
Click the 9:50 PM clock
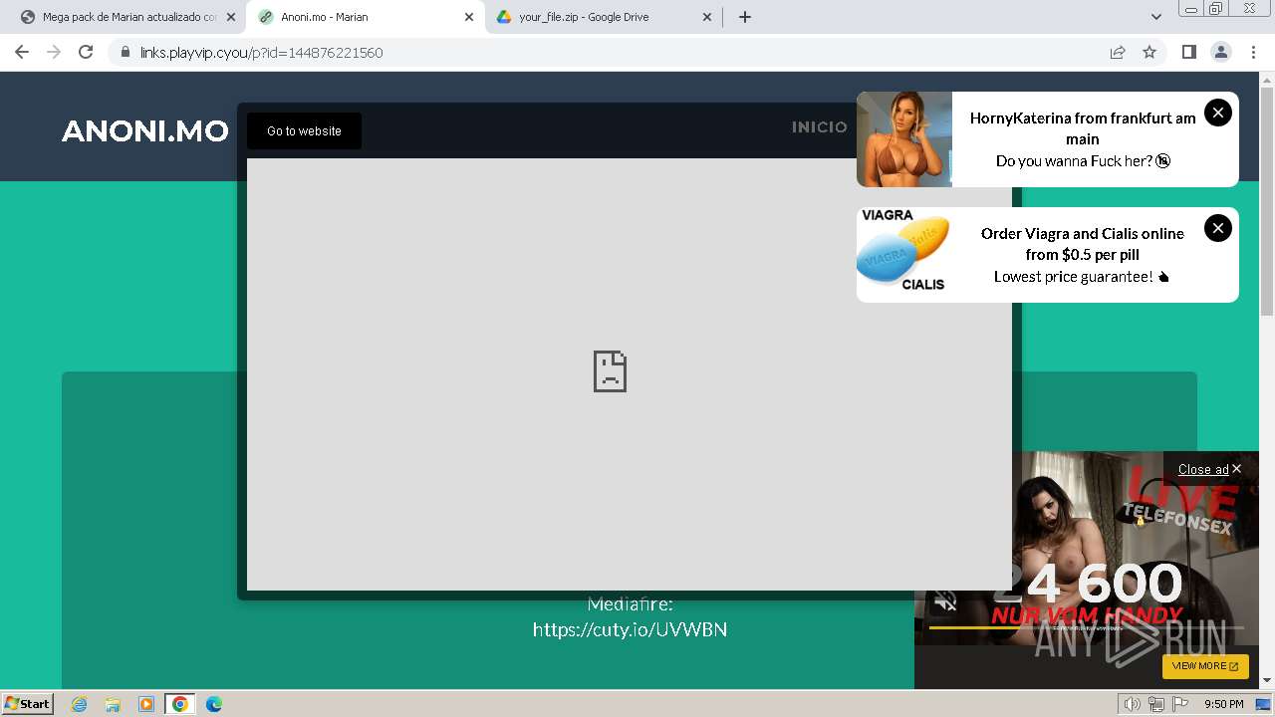[1223, 704]
